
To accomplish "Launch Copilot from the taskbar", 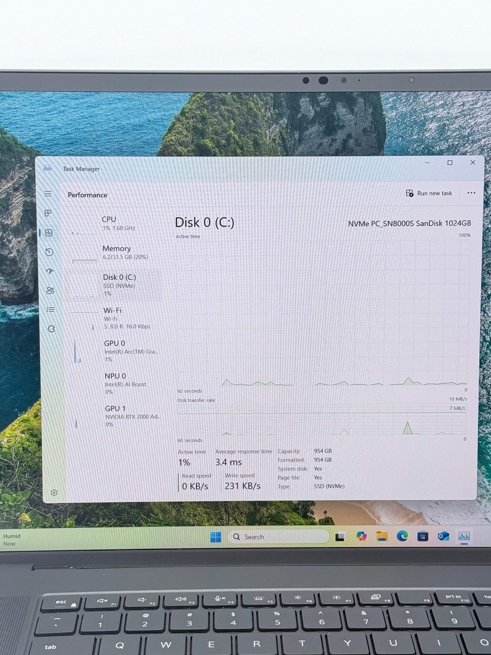I will pos(361,536).
